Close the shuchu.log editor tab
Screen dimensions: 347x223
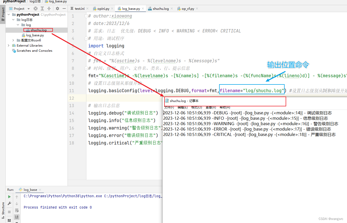click(171, 8)
